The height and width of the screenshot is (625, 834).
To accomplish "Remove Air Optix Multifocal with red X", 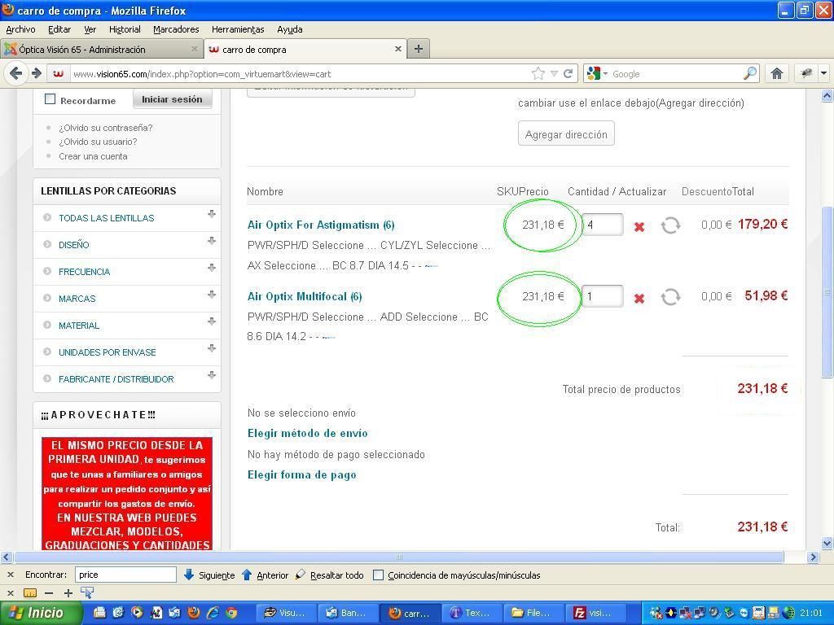I will tap(639, 298).
